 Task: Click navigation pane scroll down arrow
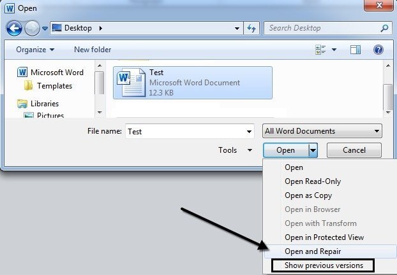100,113
